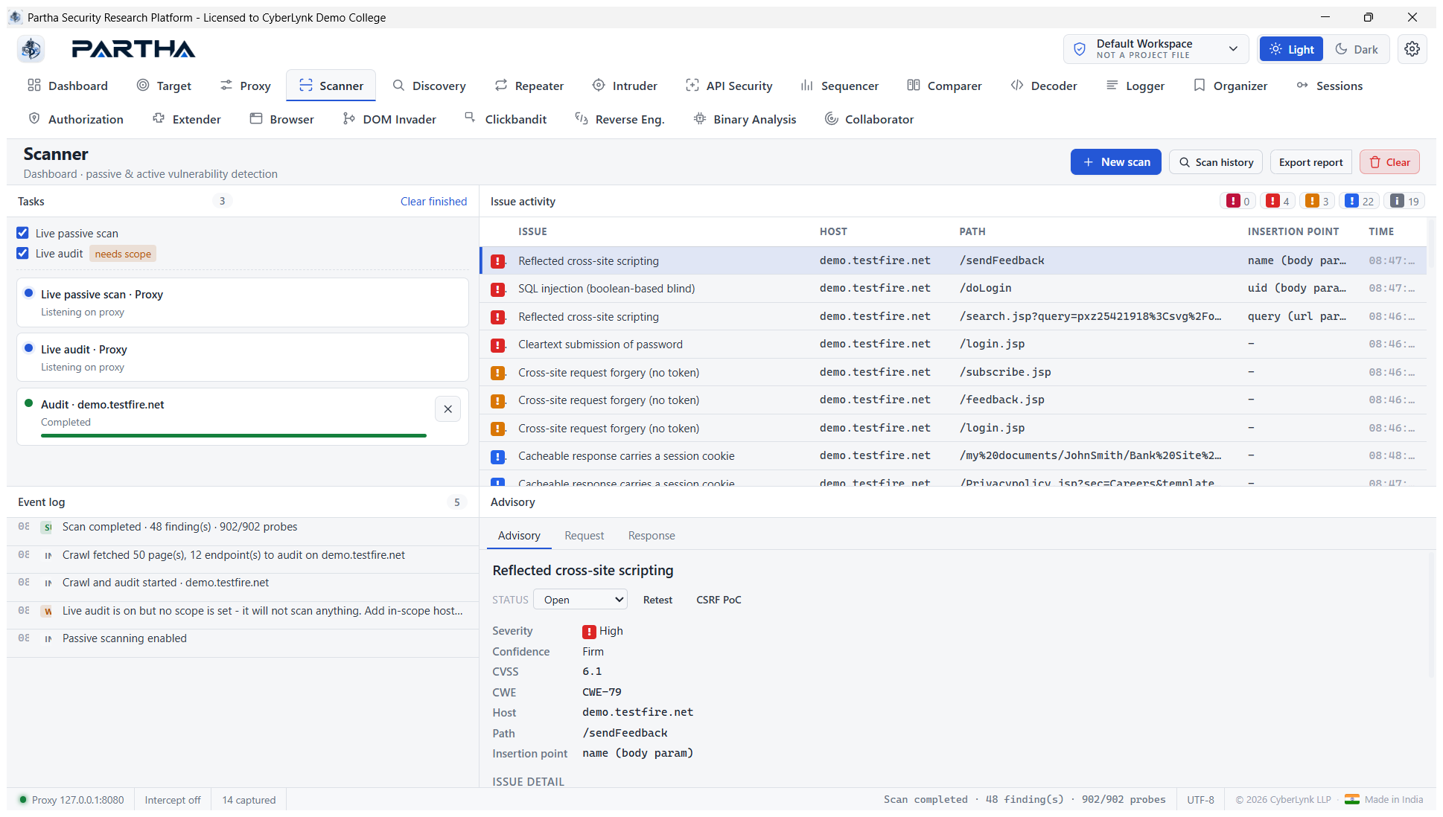Select the Live passive scan · Proxy task
The width and height of the screenshot is (1443, 817).
[x=243, y=302]
